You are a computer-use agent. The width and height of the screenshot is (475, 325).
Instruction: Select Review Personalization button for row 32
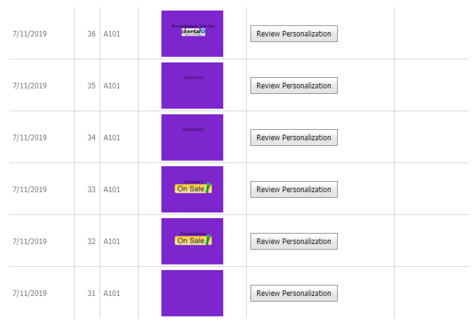coord(294,242)
